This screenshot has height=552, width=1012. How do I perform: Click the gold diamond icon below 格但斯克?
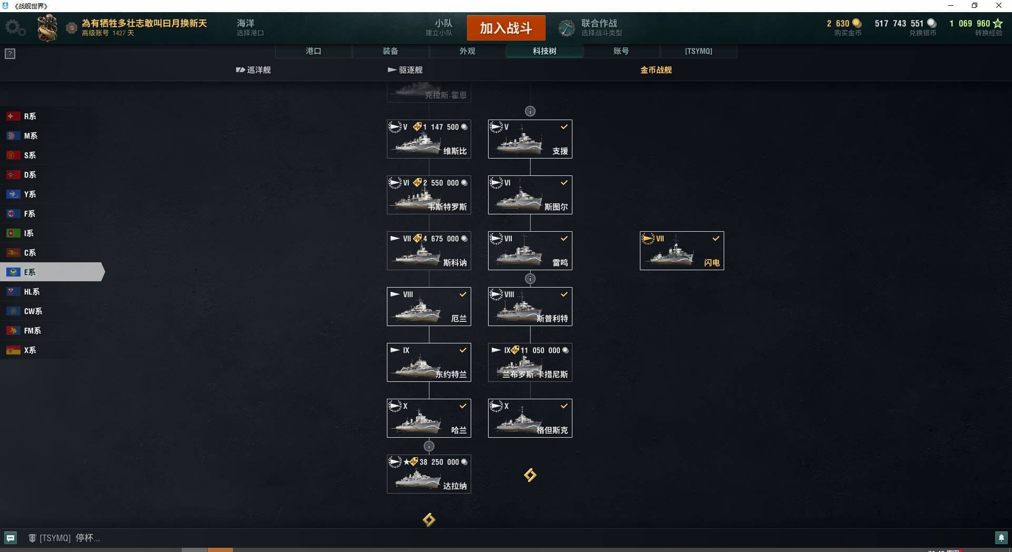(530, 475)
